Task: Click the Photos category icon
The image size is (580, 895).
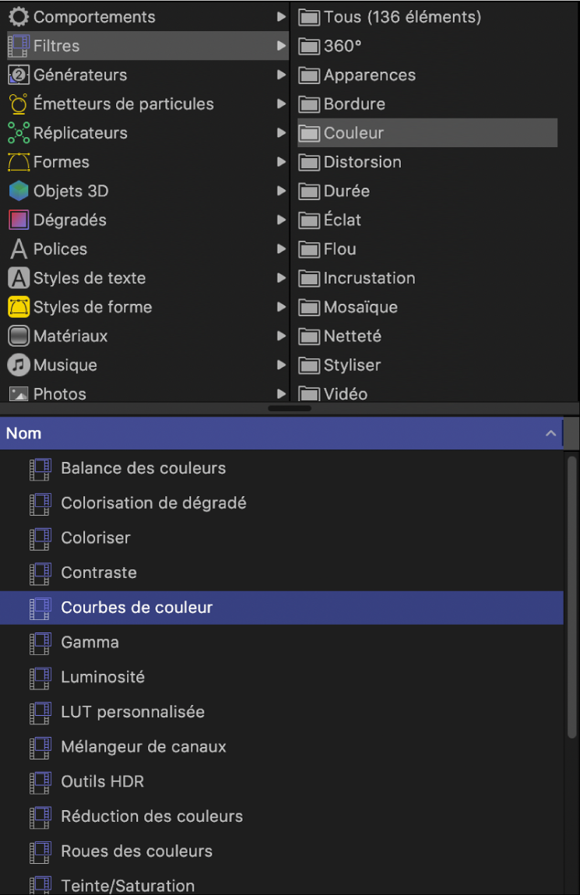Action: click(17, 394)
